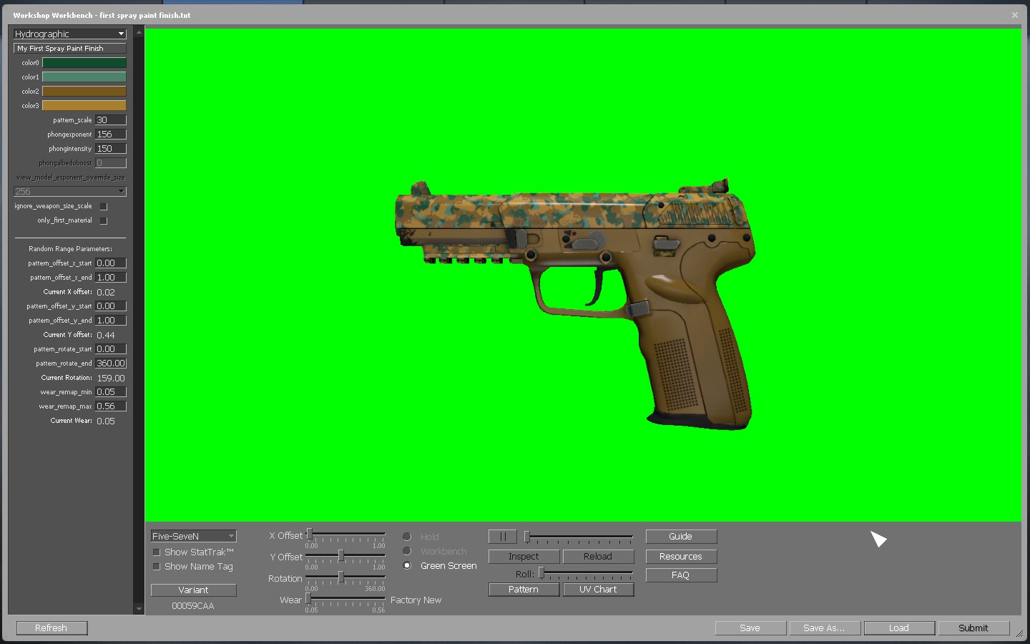Viewport: 1030px width, 644px height.
Task: Edit the pattern_offset_y_end field
Action: pyautogui.click(x=111, y=320)
